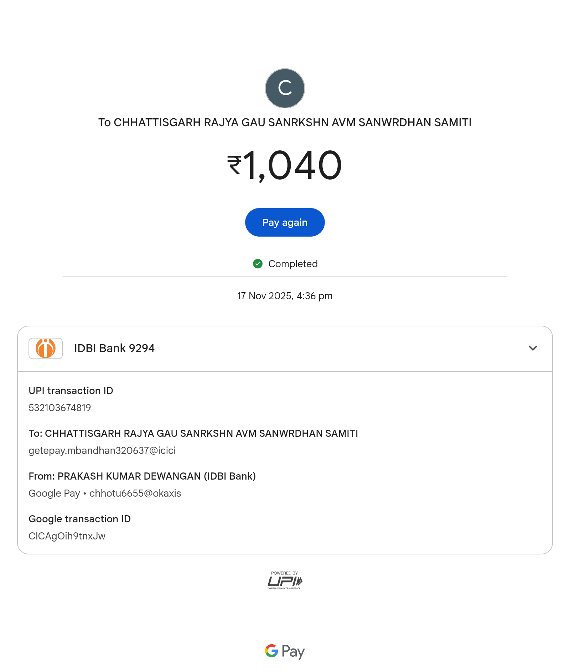
Task: Click the Google Pay logo at bottom
Action: click(285, 651)
